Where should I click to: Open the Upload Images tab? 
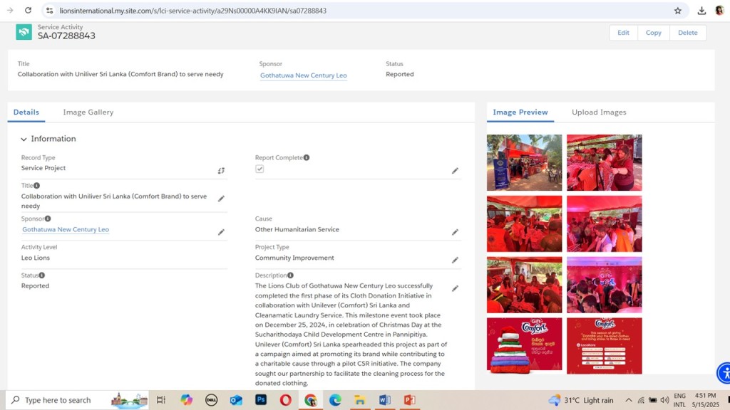coord(599,112)
